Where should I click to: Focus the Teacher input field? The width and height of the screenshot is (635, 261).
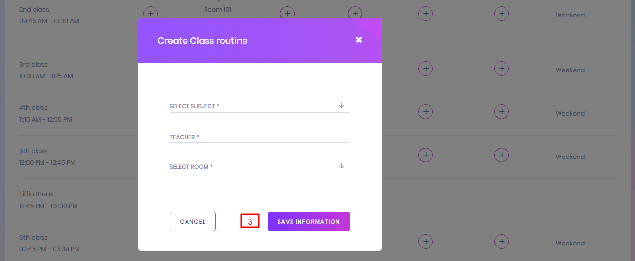[260, 137]
